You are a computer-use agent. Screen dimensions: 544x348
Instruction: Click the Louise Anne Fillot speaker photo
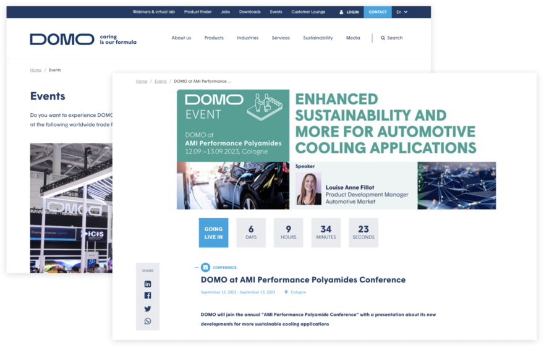pos(308,189)
